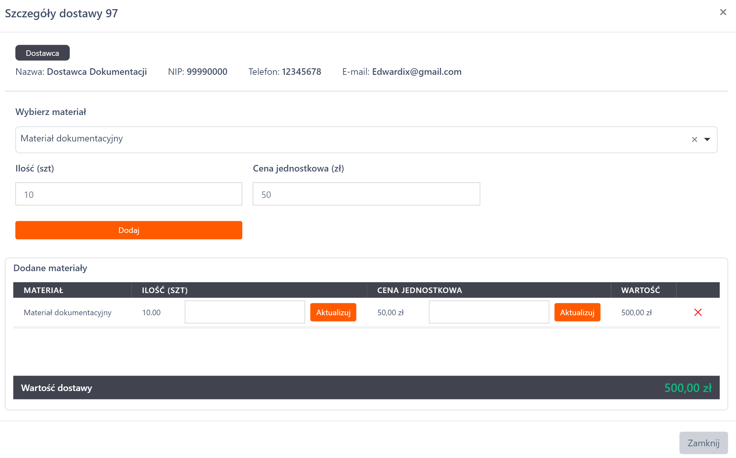Click the MATERIAŁ column header
Screen dimensions: 736x458
click(43, 290)
